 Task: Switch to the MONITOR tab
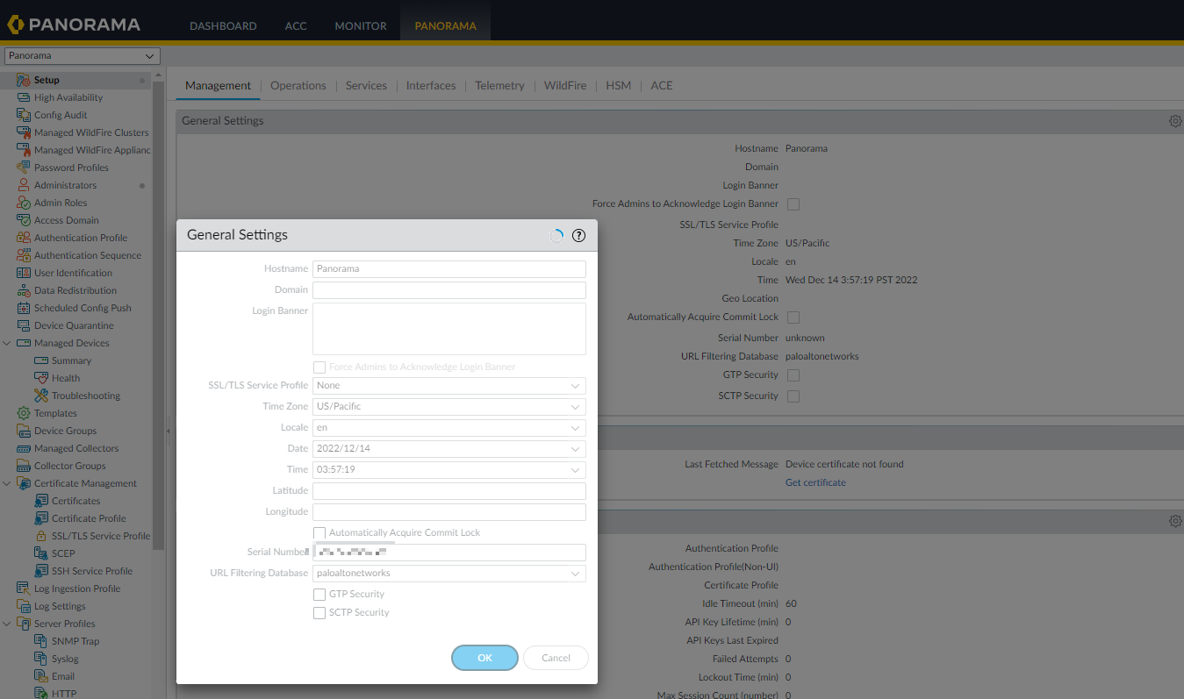tap(361, 25)
